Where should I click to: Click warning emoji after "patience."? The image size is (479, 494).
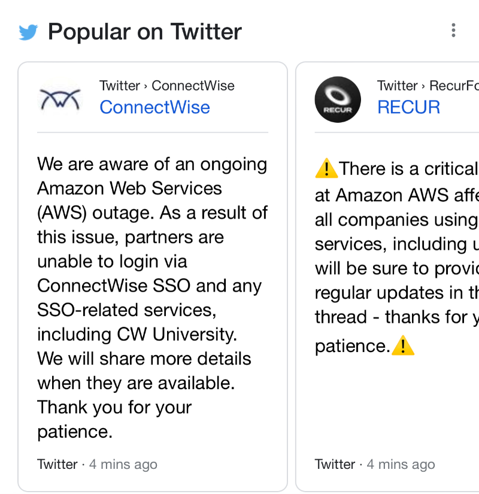click(x=403, y=346)
